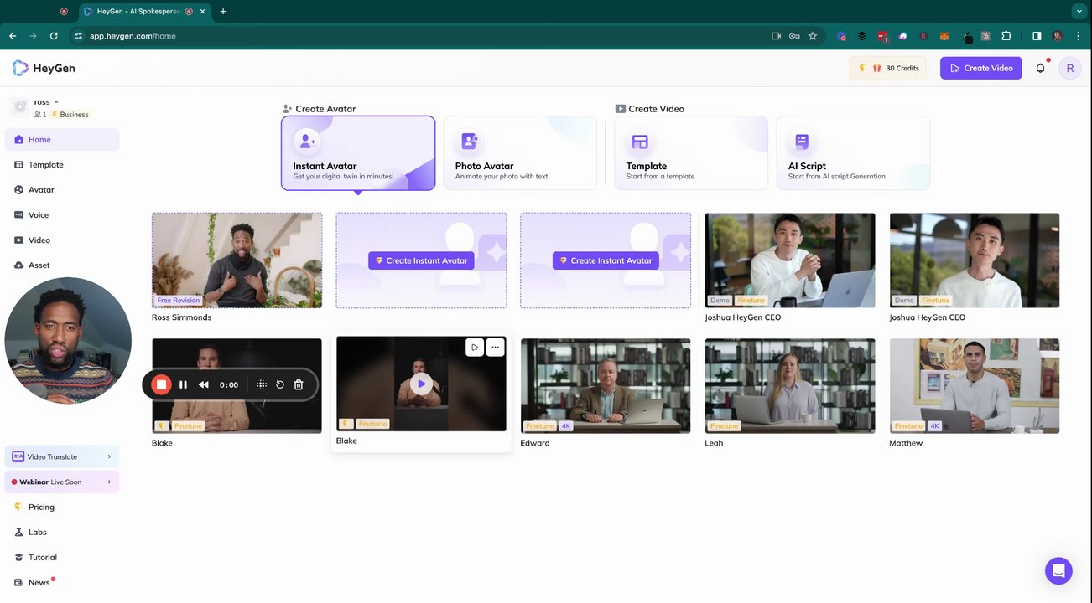Image resolution: width=1092 pixels, height=603 pixels.
Task: Open the chat support bubble
Action: point(1058,571)
